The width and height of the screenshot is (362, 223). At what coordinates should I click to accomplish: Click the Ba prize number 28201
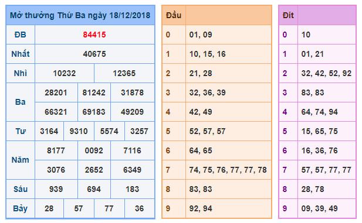tap(56, 93)
